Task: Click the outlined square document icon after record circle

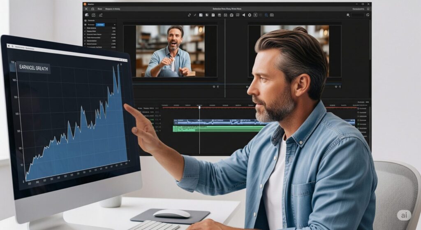Action: 255,15
